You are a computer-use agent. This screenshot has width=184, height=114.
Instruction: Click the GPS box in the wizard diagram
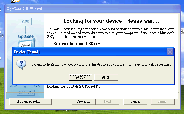click(25, 22)
